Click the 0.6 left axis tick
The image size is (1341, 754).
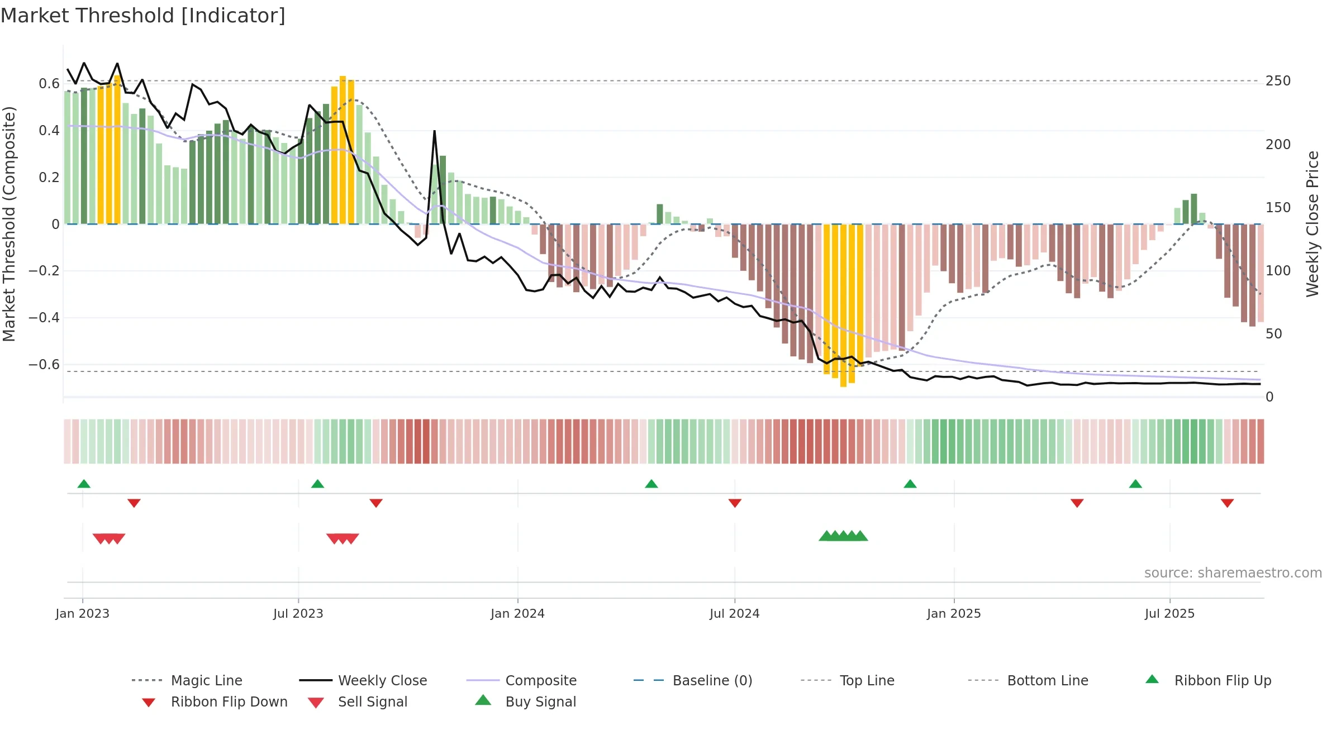pos(49,84)
